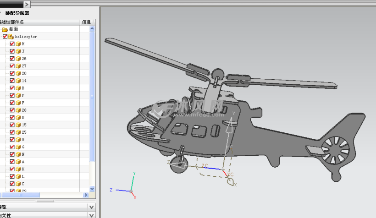Image resolution: width=376 pixels, height=218 pixels.
Task: Click the cube icon of part H
Action: pyautogui.click(x=18, y=44)
